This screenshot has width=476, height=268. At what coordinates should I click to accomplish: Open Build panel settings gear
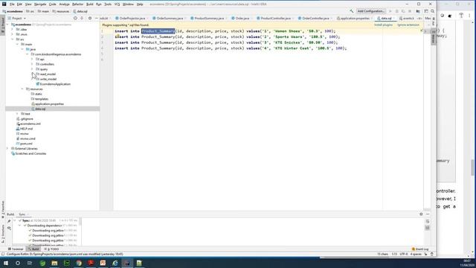[421, 214]
